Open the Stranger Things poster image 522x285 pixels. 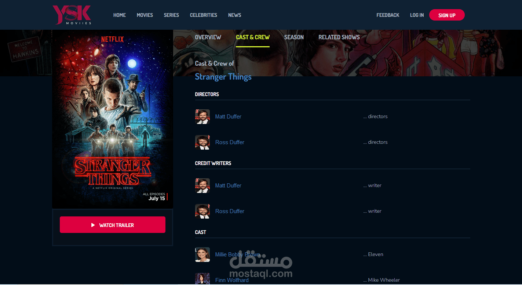pos(113,119)
